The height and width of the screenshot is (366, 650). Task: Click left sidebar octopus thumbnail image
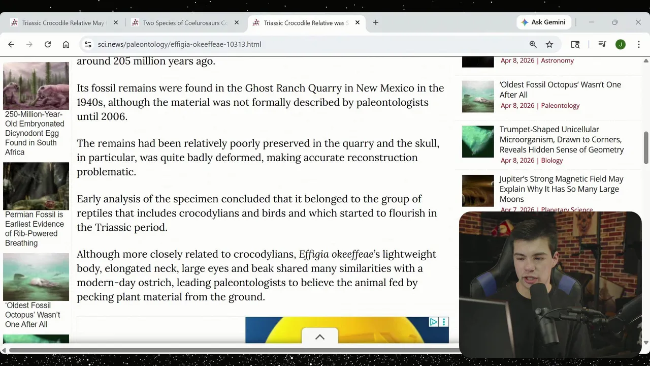coord(36,277)
